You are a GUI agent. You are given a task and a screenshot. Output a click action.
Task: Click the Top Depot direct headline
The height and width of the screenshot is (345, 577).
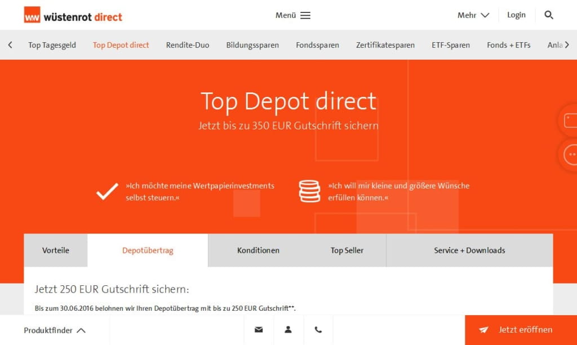click(x=288, y=101)
